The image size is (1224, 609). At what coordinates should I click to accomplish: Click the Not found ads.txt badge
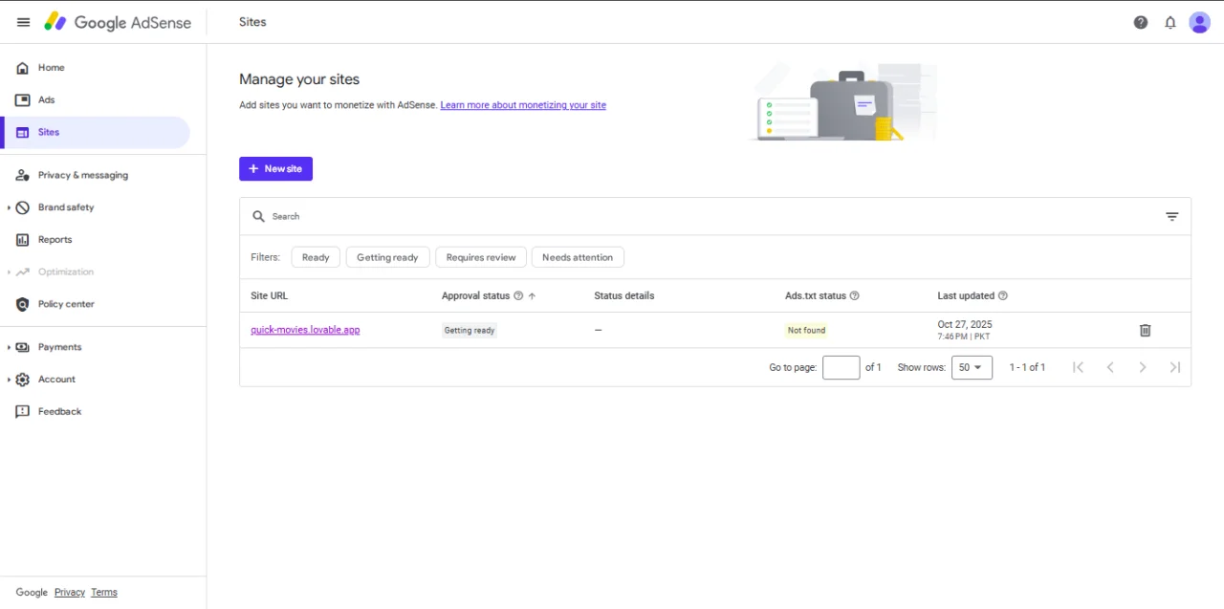tap(806, 330)
